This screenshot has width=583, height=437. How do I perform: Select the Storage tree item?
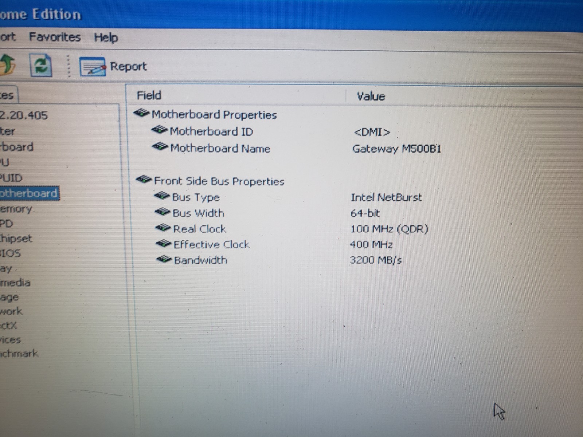coord(9,297)
